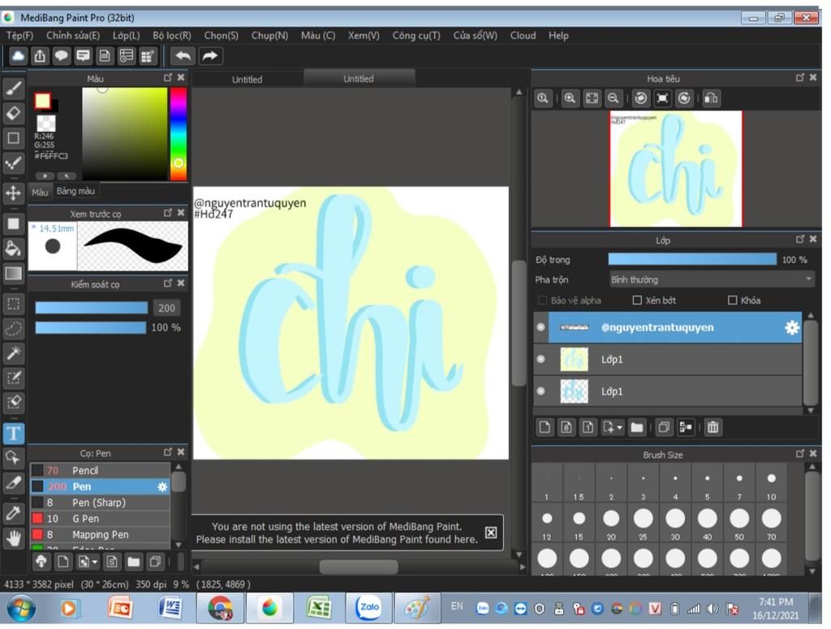Click the Windows Start button
Viewport: 831px width, 629px height.
click(x=21, y=609)
